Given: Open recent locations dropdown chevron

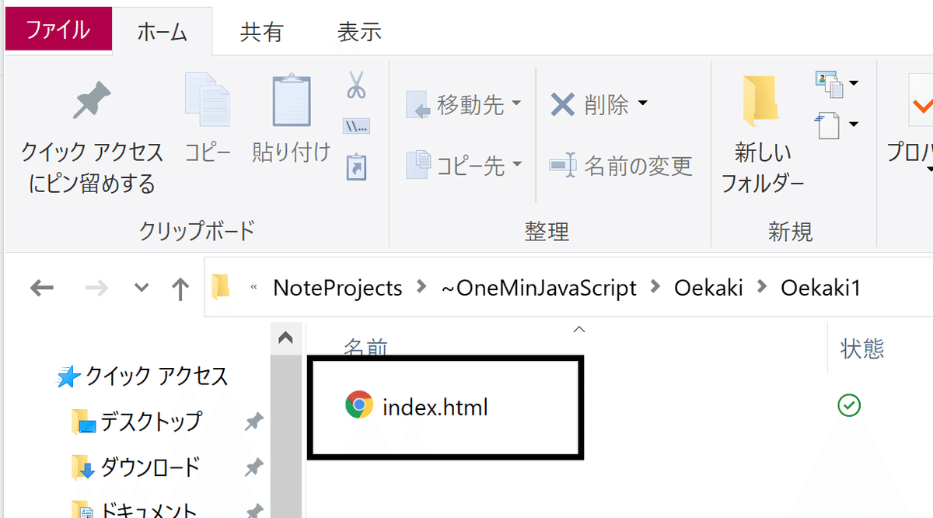Looking at the screenshot, I should [x=141, y=289].
